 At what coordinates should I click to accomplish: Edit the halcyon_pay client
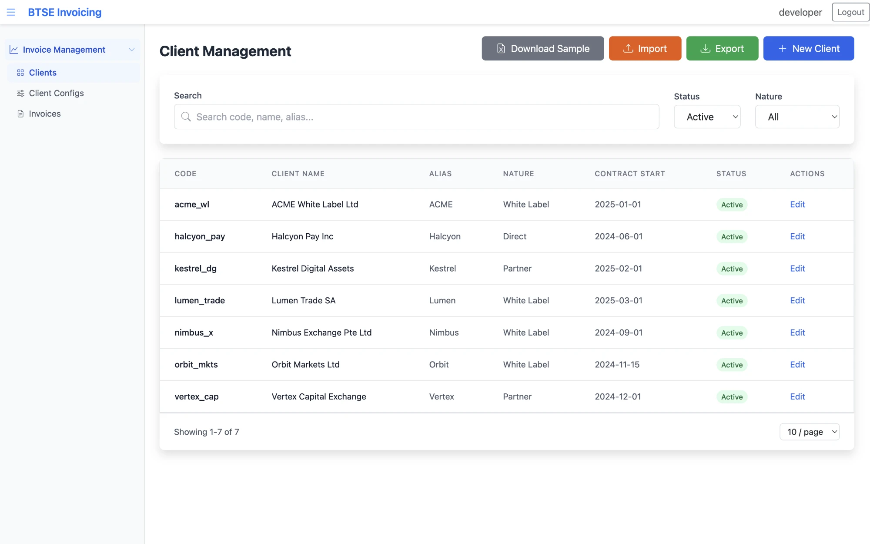point(797,236)
